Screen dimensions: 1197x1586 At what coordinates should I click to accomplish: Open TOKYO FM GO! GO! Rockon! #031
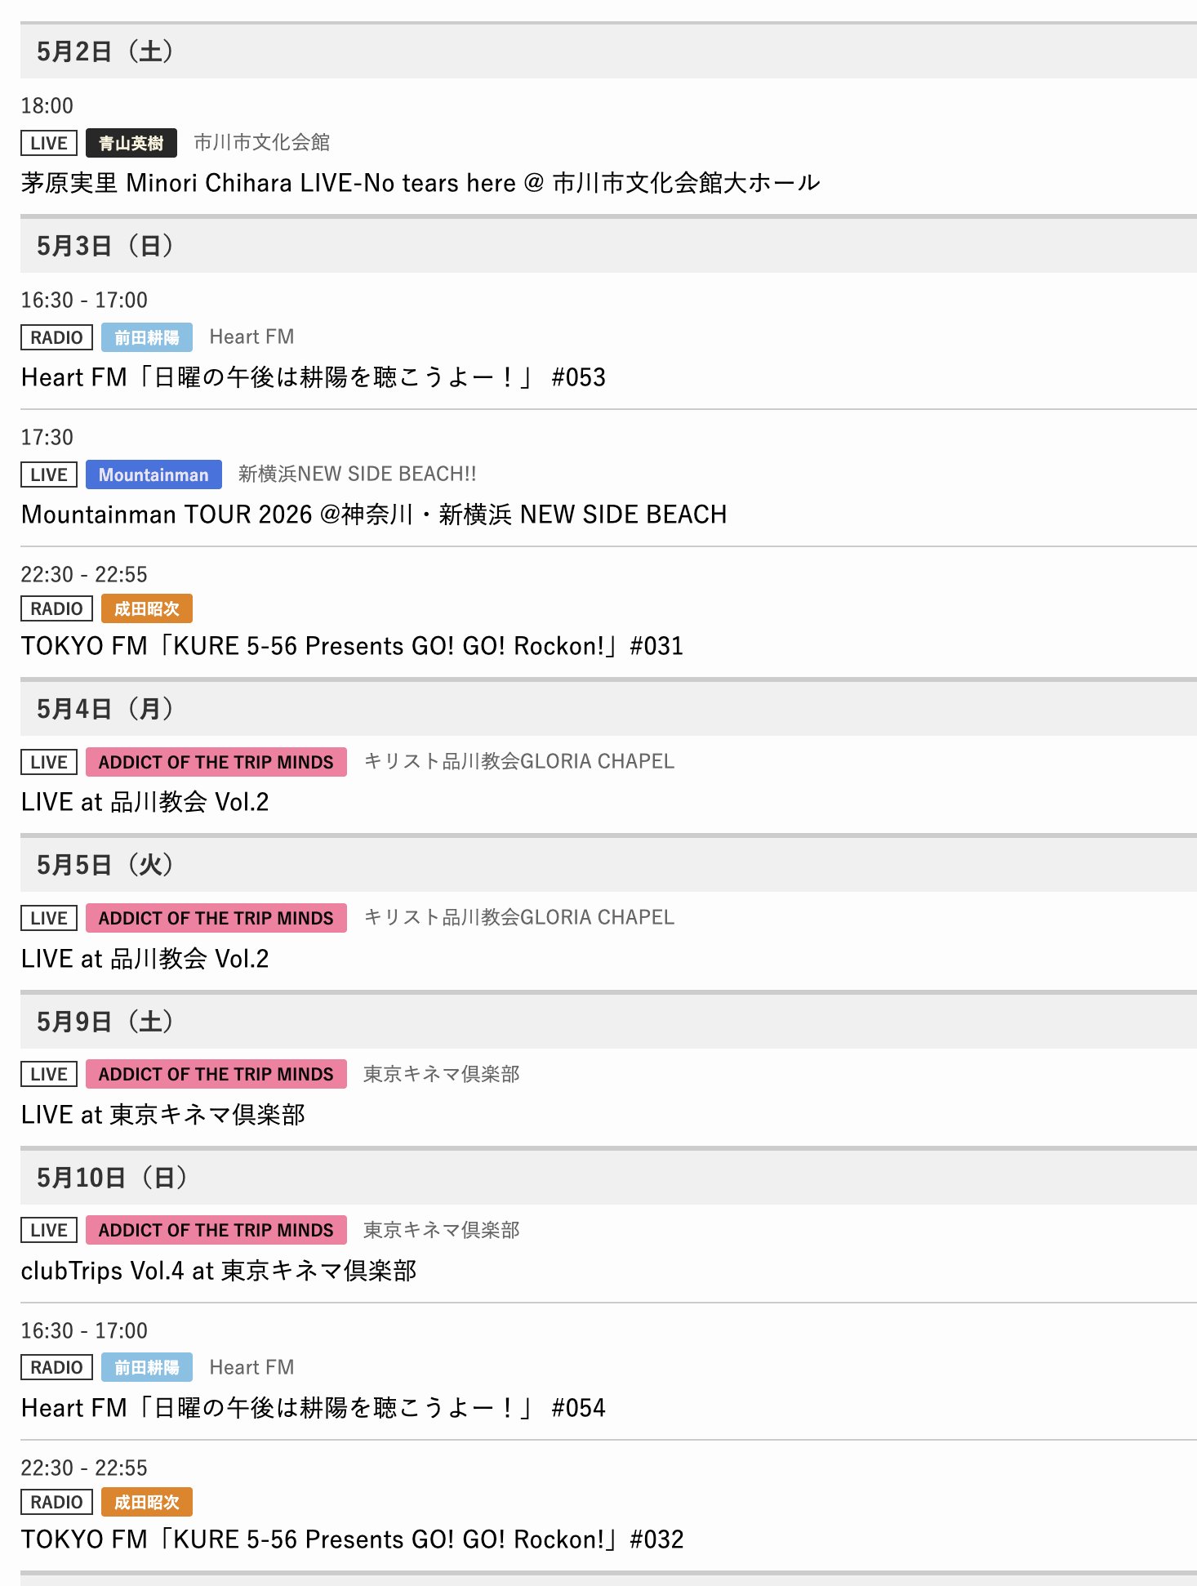coord(352,646)
